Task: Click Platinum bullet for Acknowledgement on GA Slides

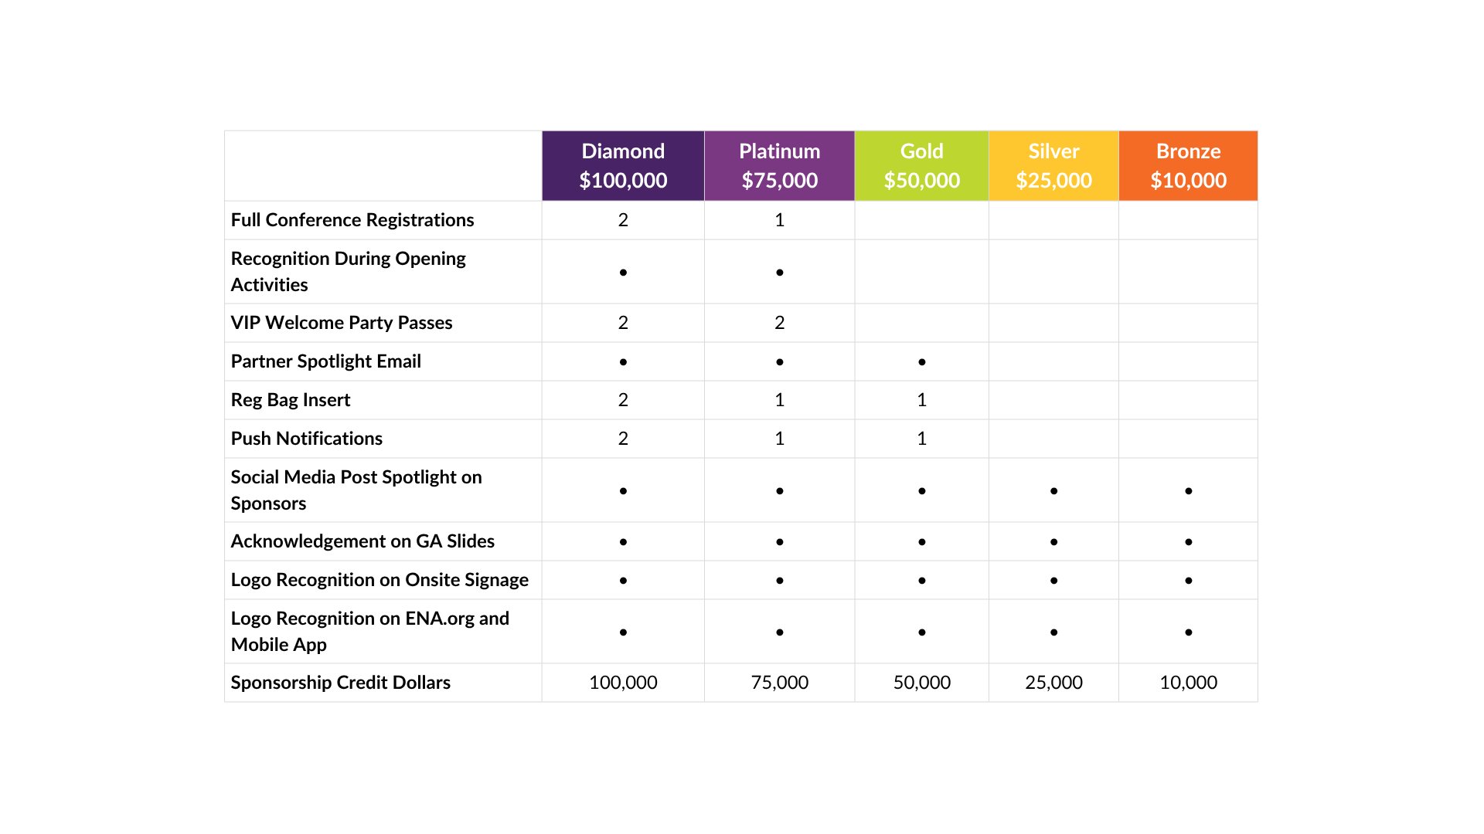Action: click(x=779, y=542)
